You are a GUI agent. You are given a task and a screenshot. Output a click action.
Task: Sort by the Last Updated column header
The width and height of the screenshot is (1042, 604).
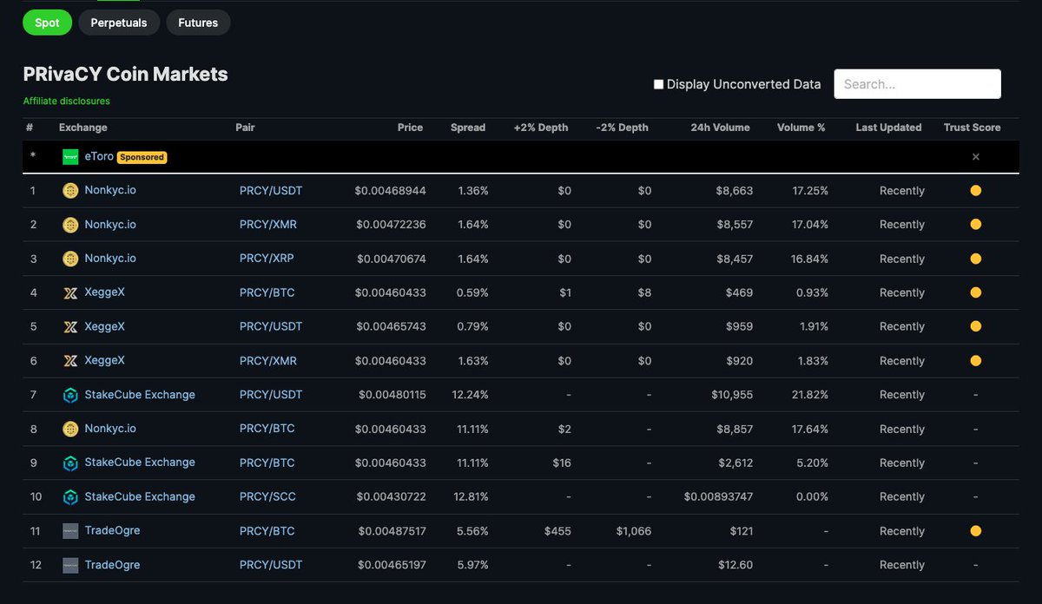tap(888, 128)
